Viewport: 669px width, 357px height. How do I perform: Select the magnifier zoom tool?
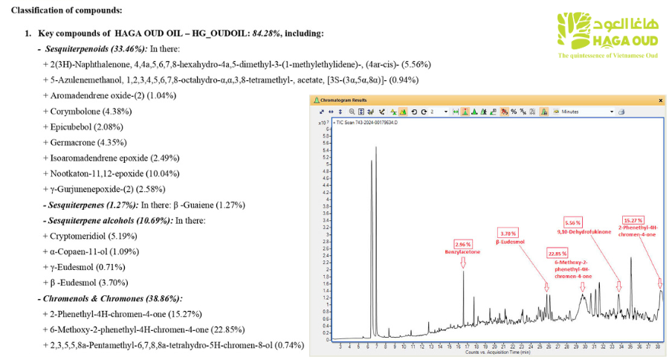tap(352, 112)
